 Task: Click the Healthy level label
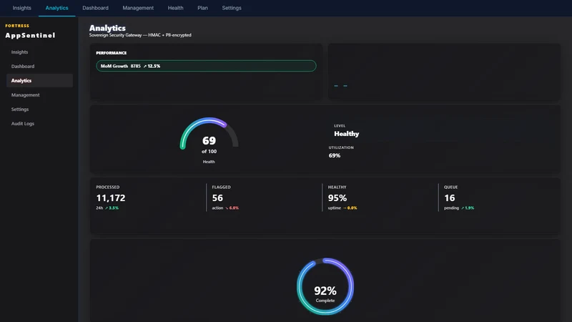347,134
